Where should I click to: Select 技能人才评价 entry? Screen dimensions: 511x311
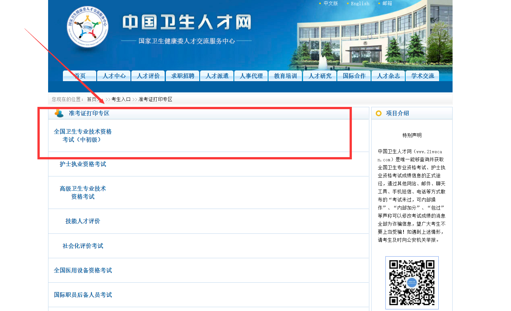pyautogui.click(x=83, y=221)
